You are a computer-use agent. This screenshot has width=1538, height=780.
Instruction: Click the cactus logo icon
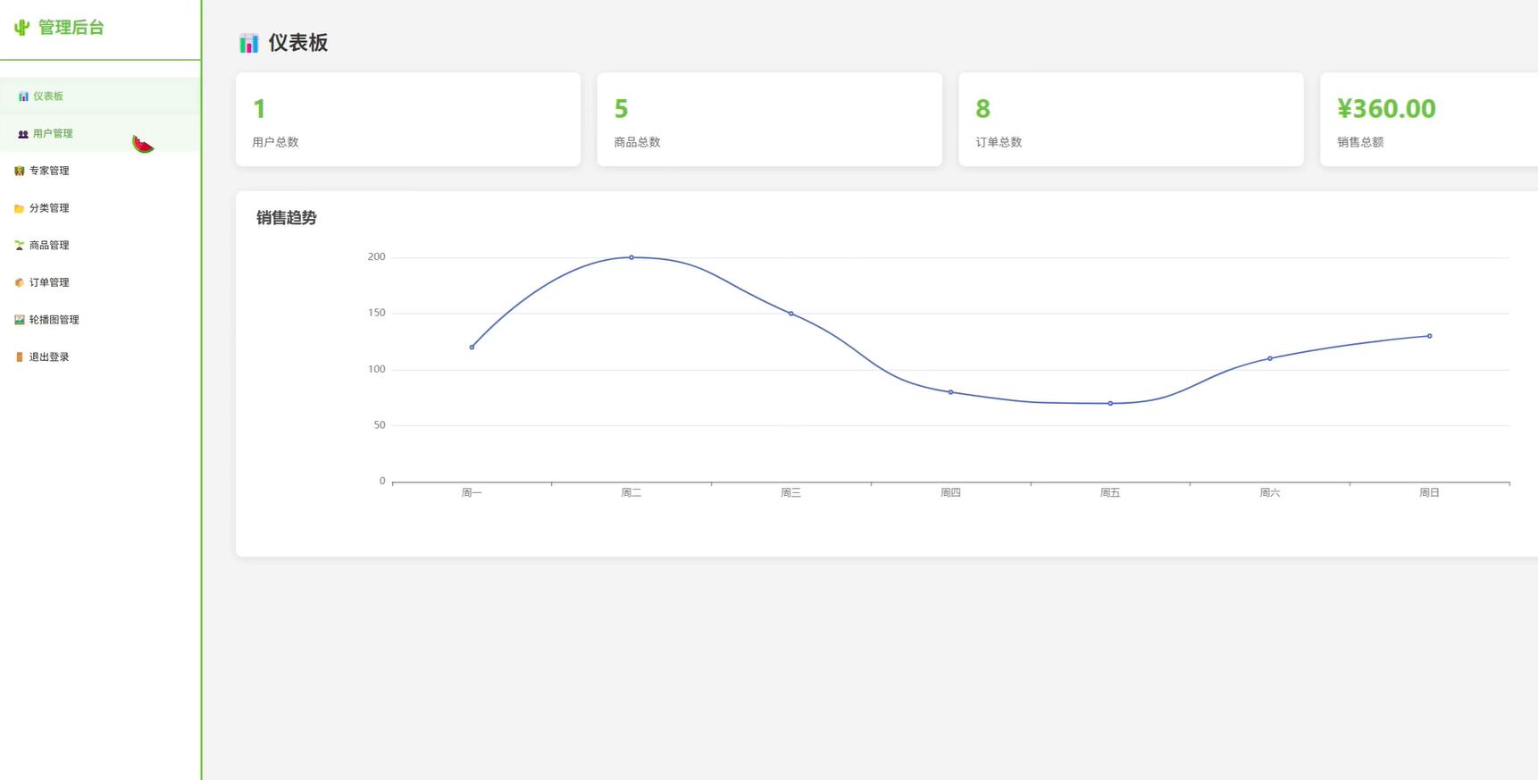pyautogui.click(x=21, y=28)
